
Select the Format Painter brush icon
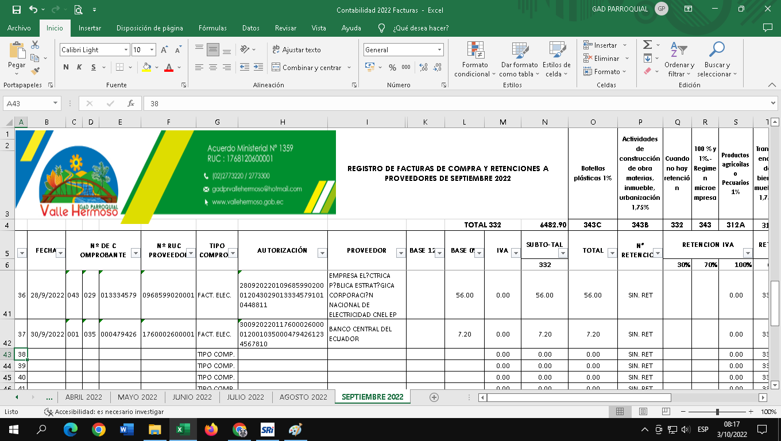pos(35,71)
